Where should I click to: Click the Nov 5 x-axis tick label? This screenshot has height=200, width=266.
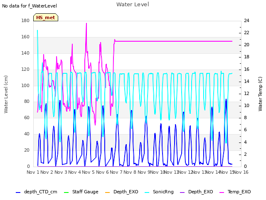[88, 172]
